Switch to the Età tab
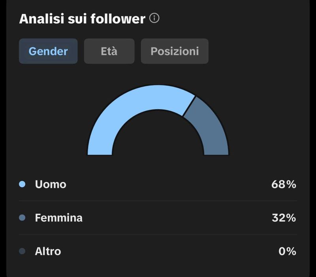 tap(109, 51)
